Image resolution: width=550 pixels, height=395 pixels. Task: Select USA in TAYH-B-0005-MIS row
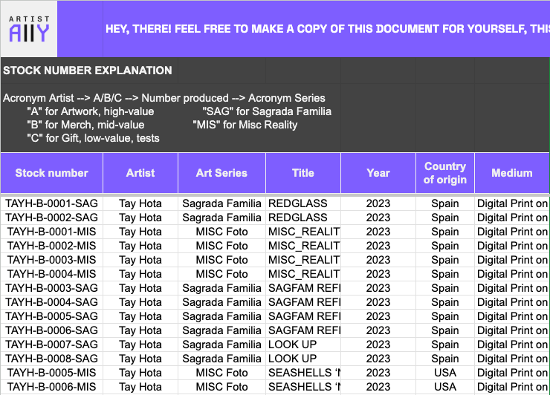tap(445, 373)
